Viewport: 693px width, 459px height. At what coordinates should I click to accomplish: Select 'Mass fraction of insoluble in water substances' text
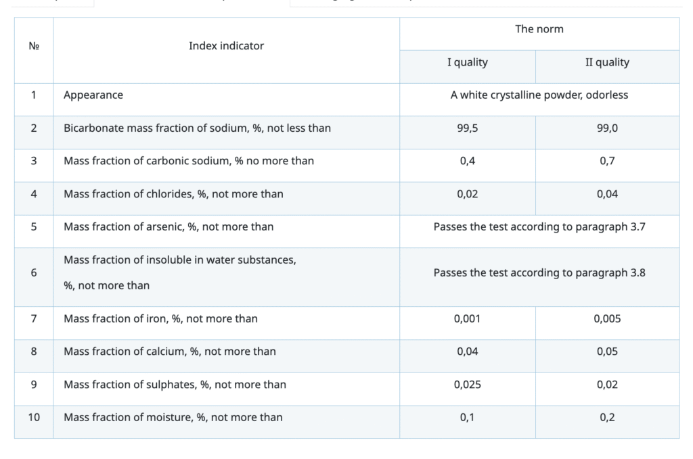click(x=179, y=260)
